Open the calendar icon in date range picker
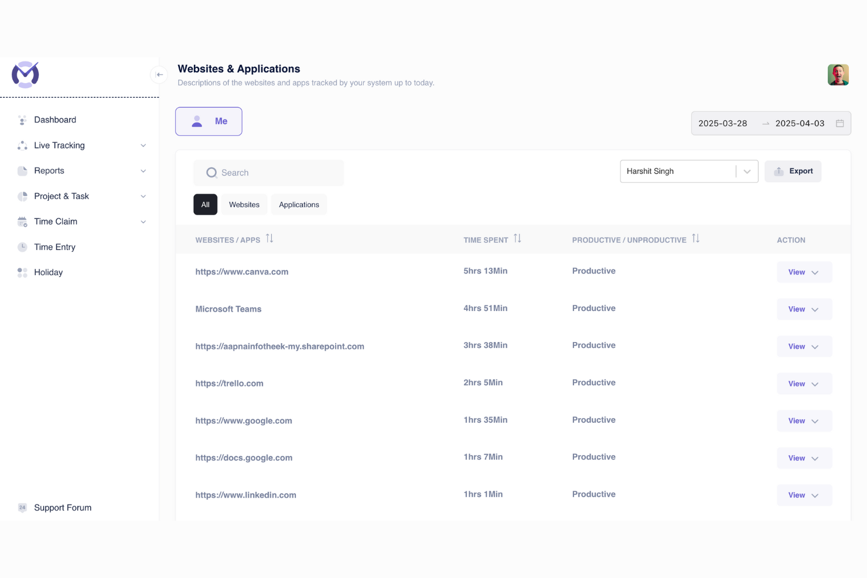 [x=839, y=123]
